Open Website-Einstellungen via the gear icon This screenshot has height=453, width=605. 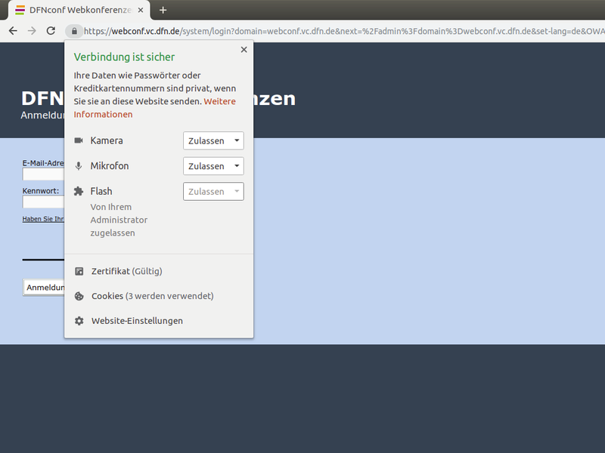click(78, 320)
